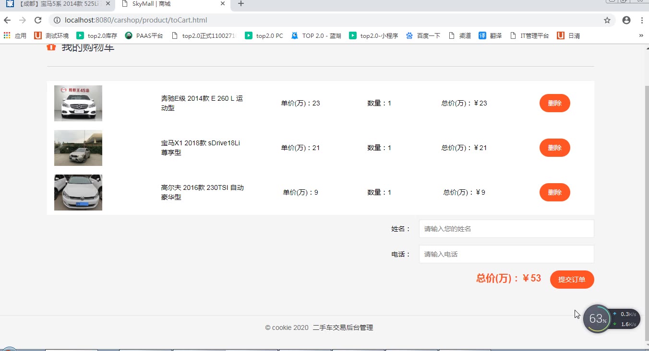Go back to the previous page
The width and height of the screenshot is (649, 351).
[x=7, y=20]
